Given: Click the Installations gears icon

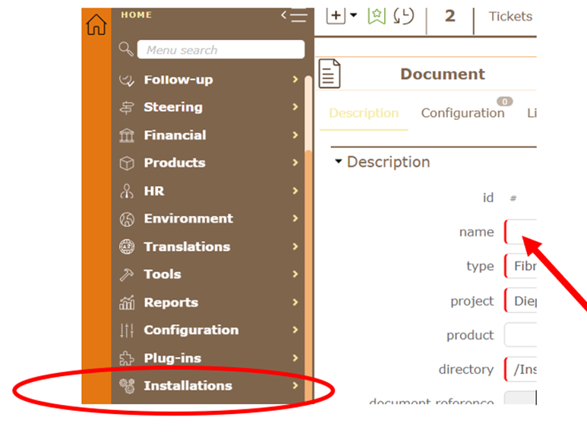Looking at the screenshot, I should coord(127,386).
